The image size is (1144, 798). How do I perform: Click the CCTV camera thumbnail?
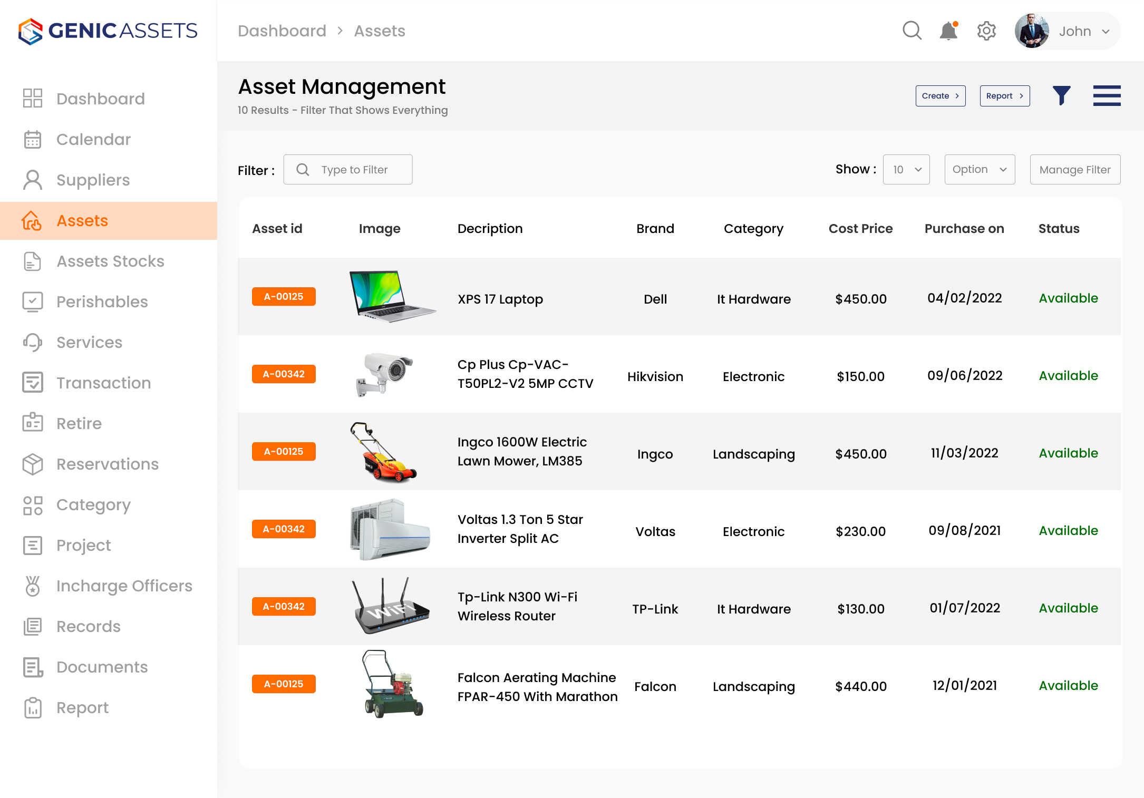tap(384, 374)
